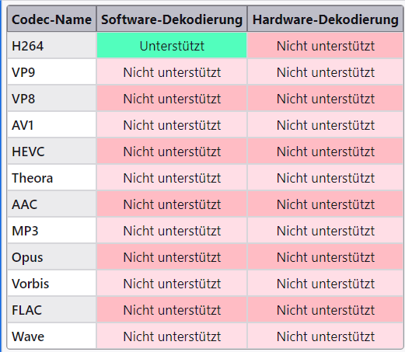The image size is (405, 352).
Task: Select the AV1 codec name cell
Action: click(x=51, y=125)
